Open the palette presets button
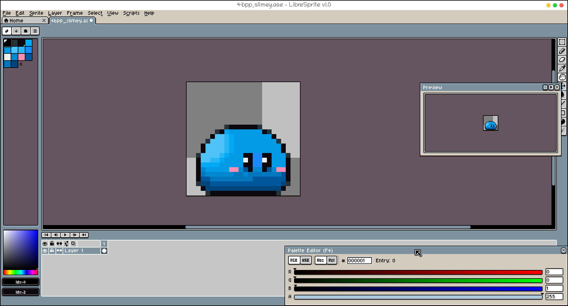Viewport: 568px width, 306px height. pos(26,31)
